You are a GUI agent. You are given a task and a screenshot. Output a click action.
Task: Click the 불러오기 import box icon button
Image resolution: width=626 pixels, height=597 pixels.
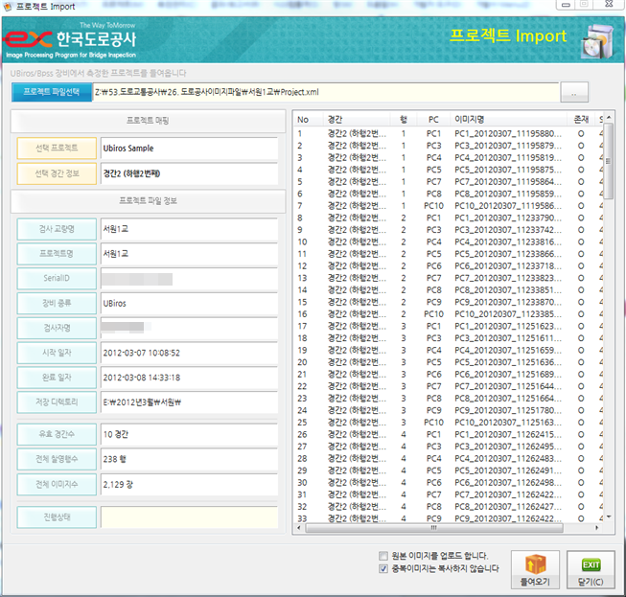tap(535, 569)
